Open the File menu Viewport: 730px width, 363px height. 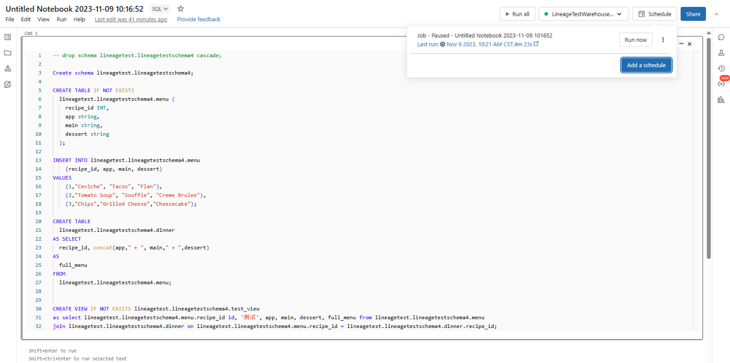click(10, 19)
